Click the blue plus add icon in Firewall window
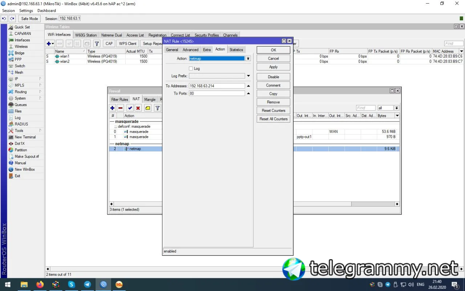Image resolution: width=465 pixels, height=291 pixels. (112, 108)
